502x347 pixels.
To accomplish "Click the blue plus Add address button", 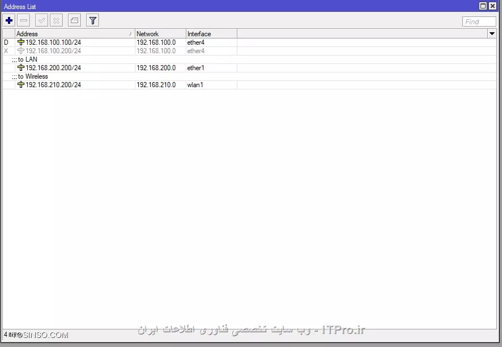I will pyautogui.click(x=9, y=21).
